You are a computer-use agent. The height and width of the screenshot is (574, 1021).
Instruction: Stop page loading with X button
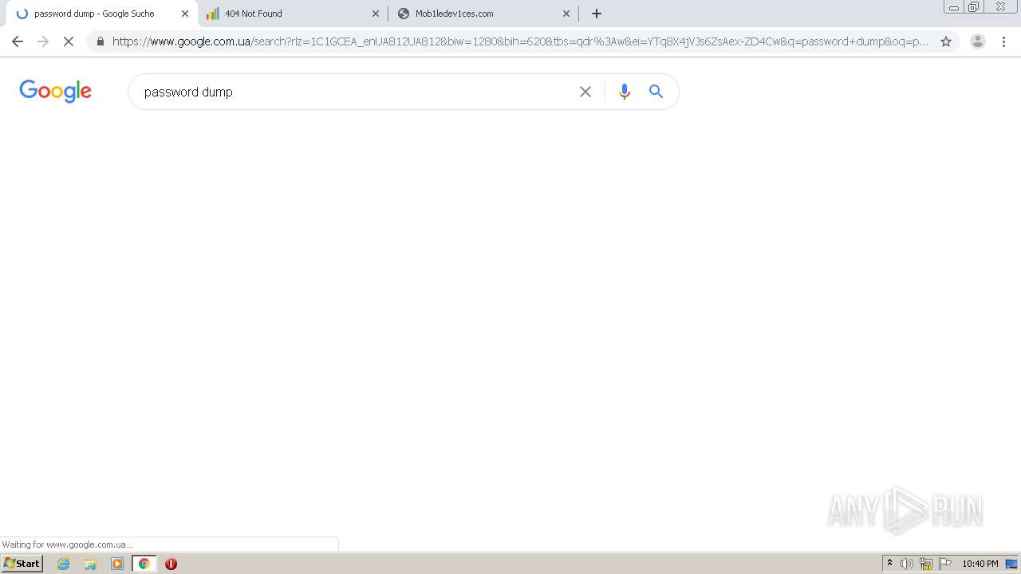pos(69,41)
